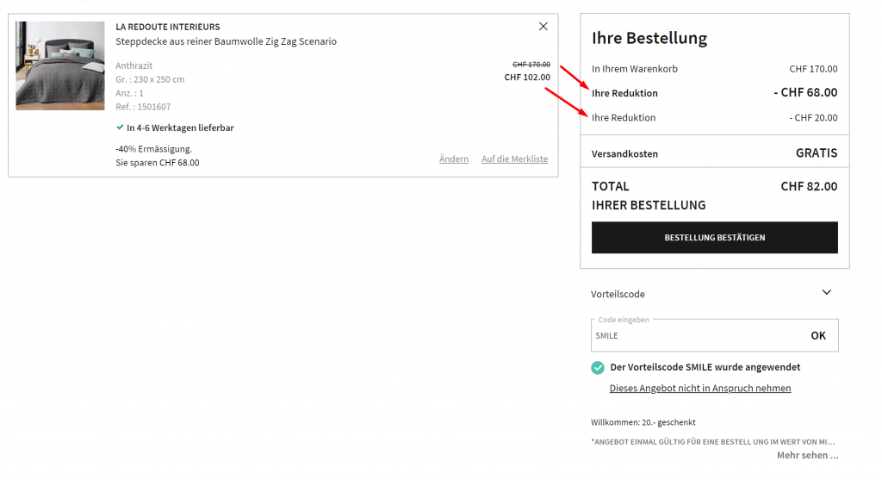This screenshot has width=882, height=480.
Task: Click the green delivery availability checkmark
Action: 120,128
